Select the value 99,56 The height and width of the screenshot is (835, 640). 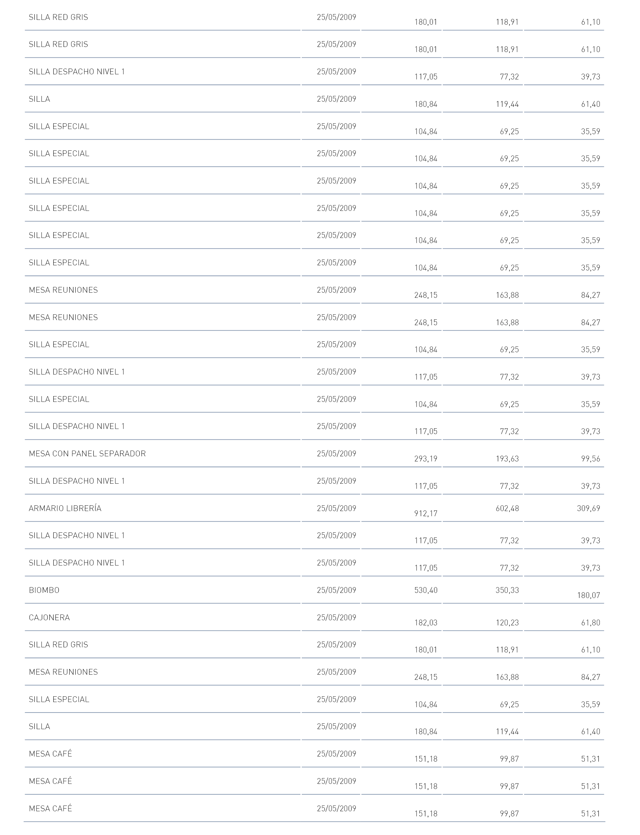point(590,459)
